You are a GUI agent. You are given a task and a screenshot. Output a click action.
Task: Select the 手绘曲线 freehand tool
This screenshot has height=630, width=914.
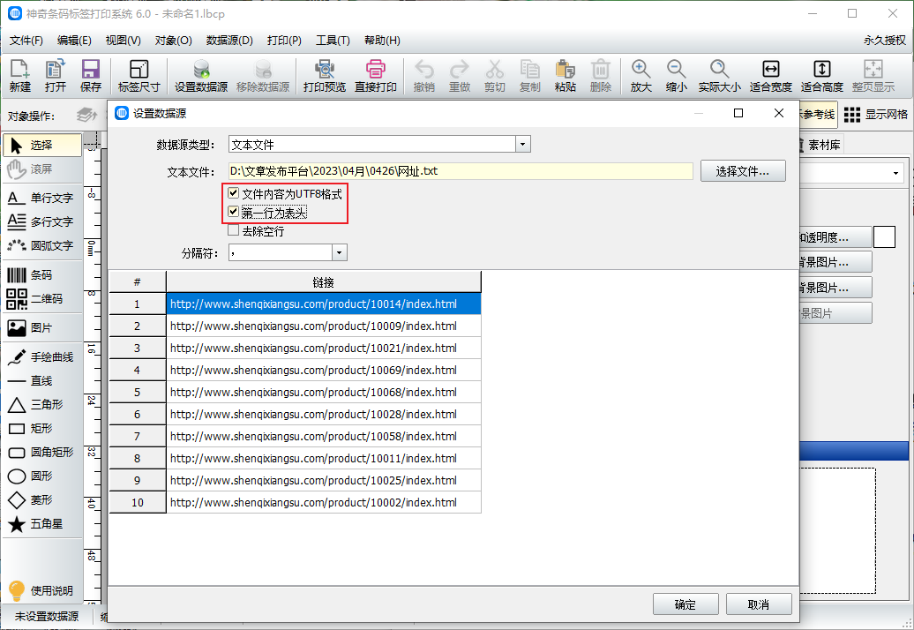(41, 357)
